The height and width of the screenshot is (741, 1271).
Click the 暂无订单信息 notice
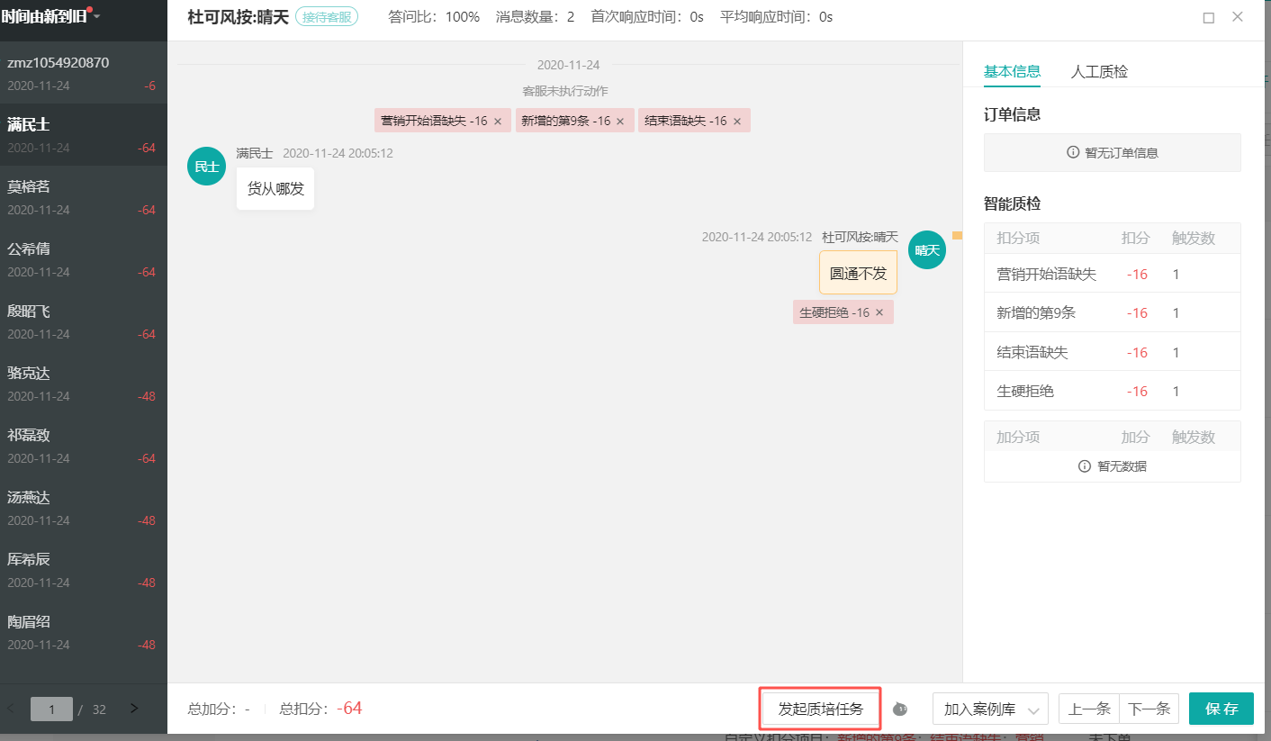coord(1112,152)
